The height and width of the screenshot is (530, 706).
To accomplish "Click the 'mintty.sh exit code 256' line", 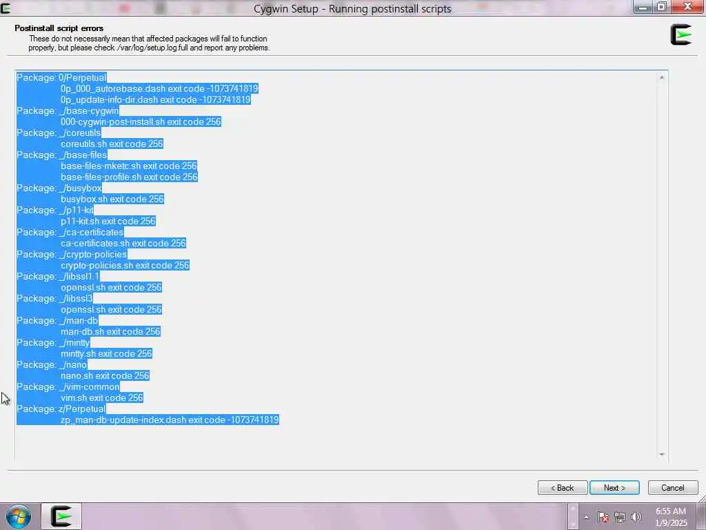I will click(x=106, y=353).
